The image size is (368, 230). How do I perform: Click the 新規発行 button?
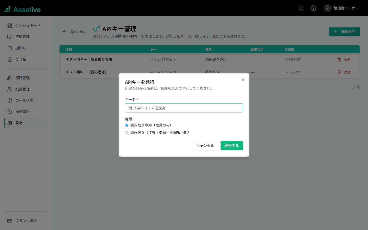[x=344, y=32]
